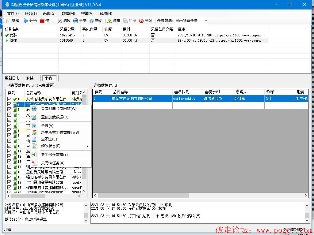Image resolution: width=314 pixels, height=235 pixels.
Task: Uncheck the checkbox for row 16 揭阳市衫少贸易有限公司
Action: (10, 177)
